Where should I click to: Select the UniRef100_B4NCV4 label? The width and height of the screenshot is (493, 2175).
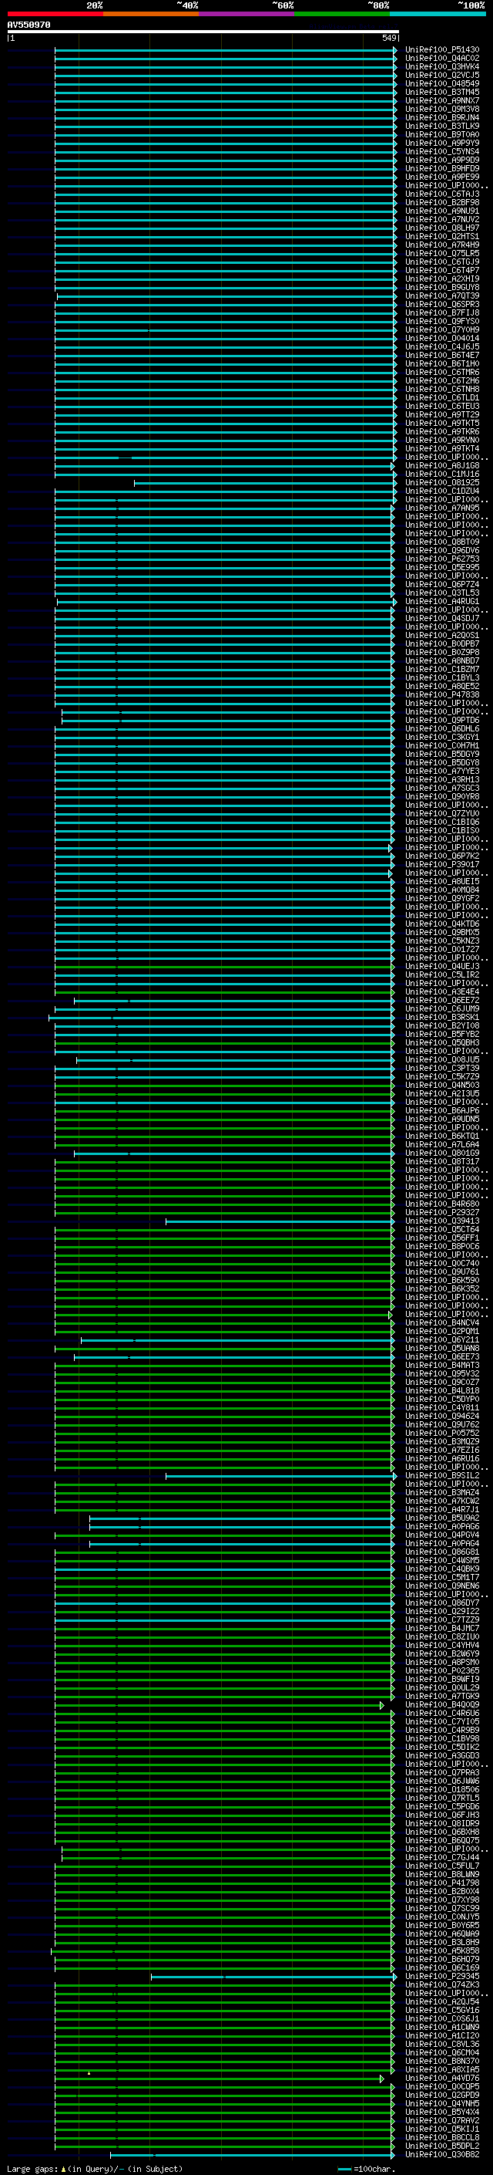coord(442,1323)
